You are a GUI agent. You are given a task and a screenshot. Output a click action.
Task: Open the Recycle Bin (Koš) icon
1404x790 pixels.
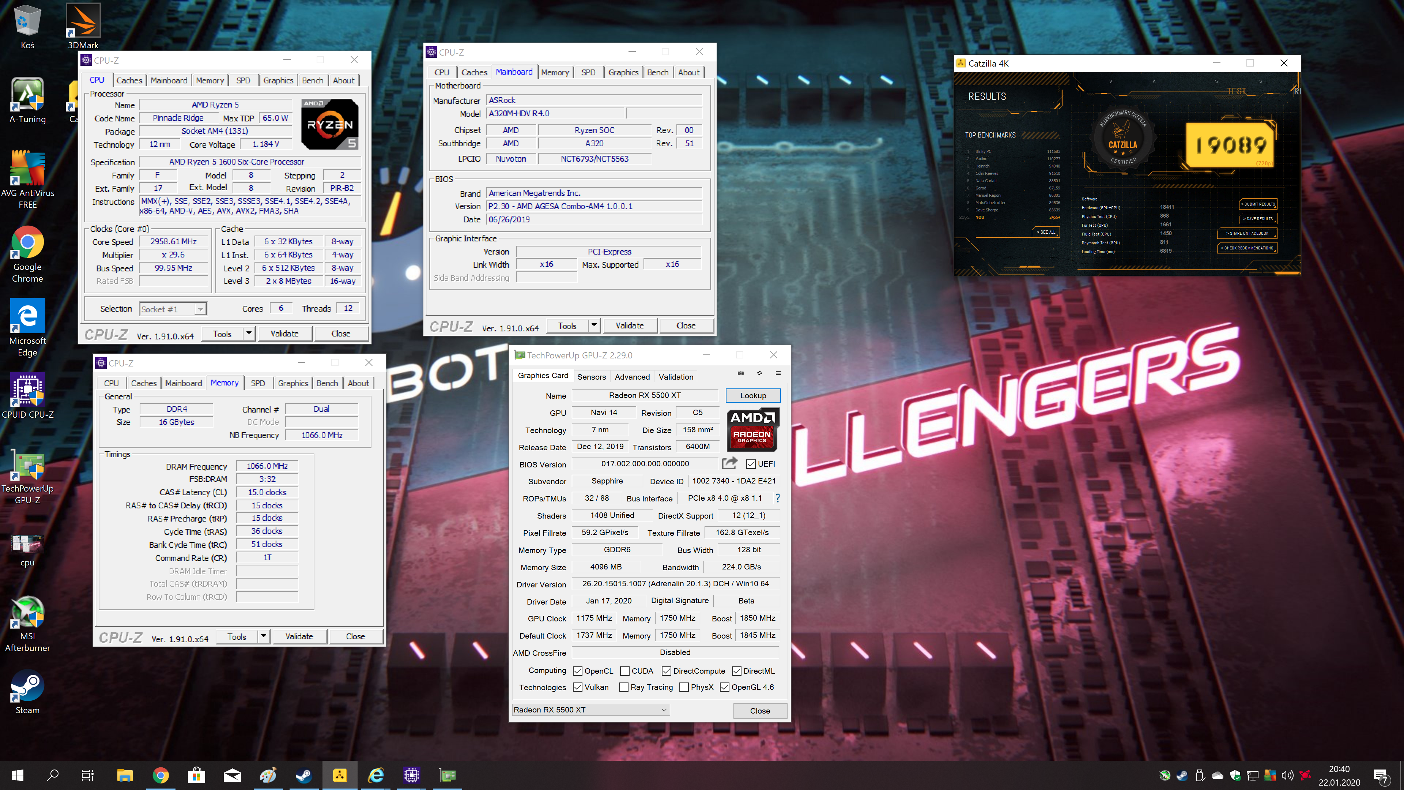click(x=27, y=26)
